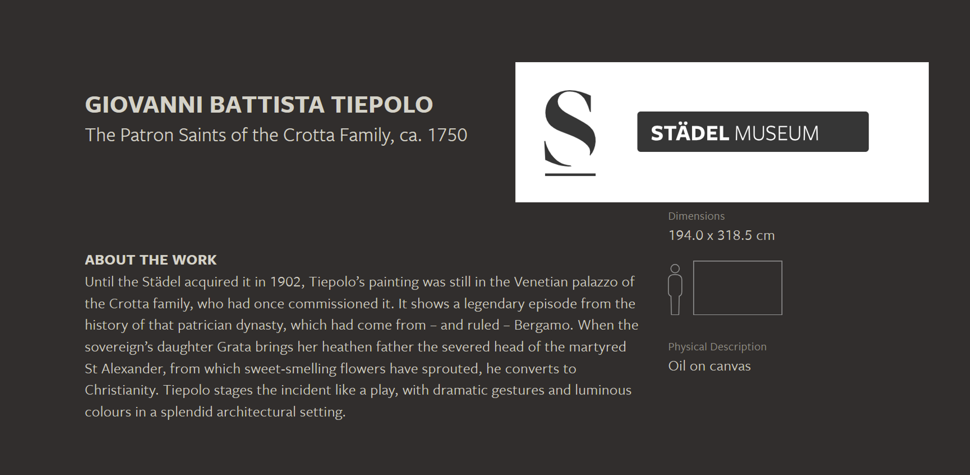Click the Städel S logo icon
The width and height of the screenshot is (970, 475).
pyautogui.click(x=570, y=133)
